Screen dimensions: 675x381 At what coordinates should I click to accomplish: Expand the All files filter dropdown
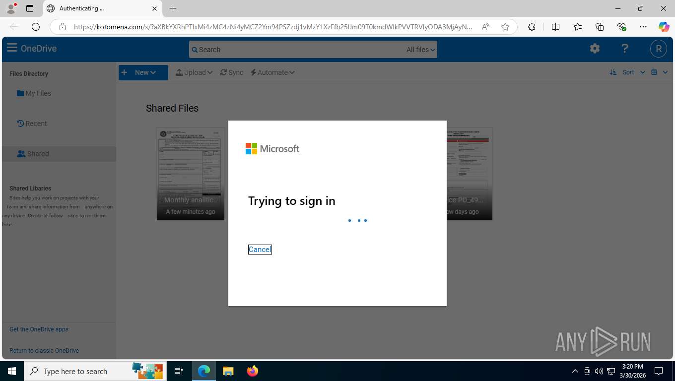coord(420,50)
